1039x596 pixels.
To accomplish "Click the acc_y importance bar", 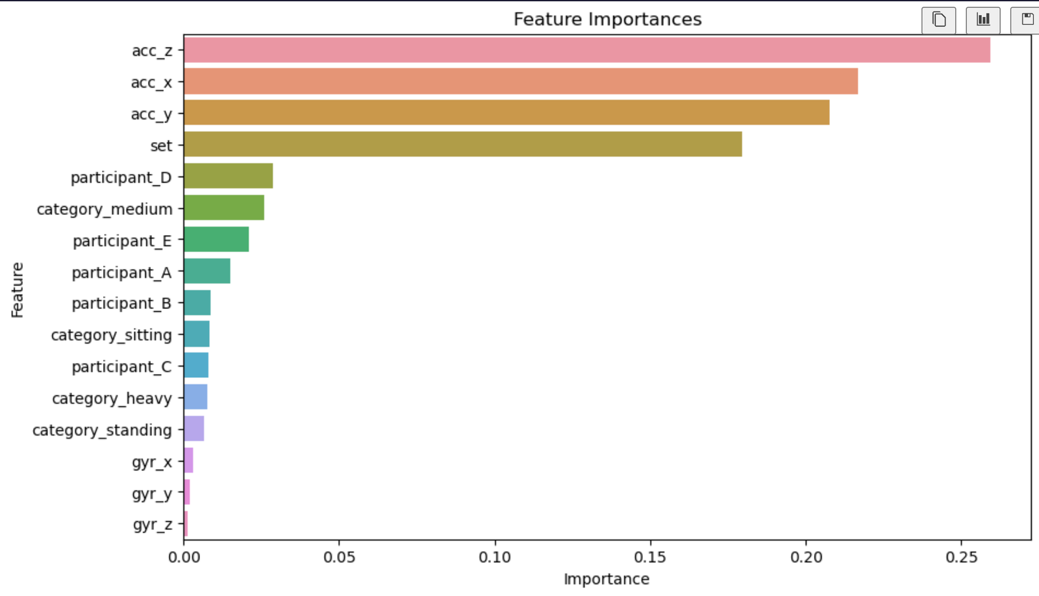I will [507, 113].
